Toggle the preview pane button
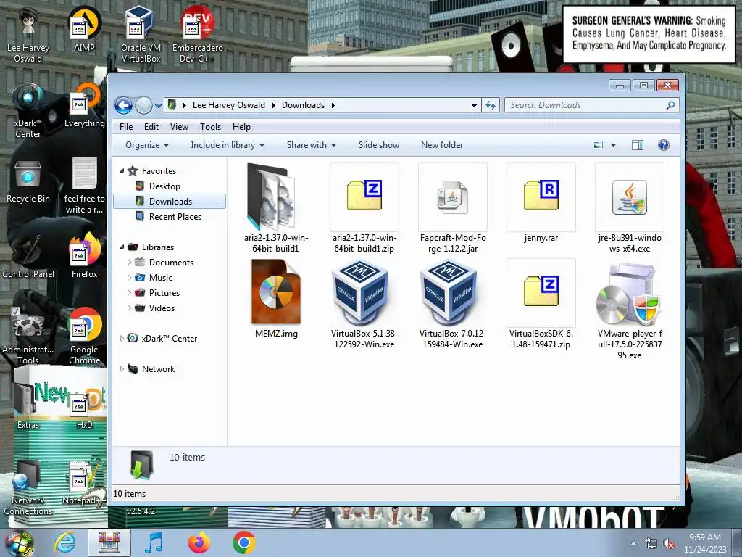742x557 pixels. (638, 145)
